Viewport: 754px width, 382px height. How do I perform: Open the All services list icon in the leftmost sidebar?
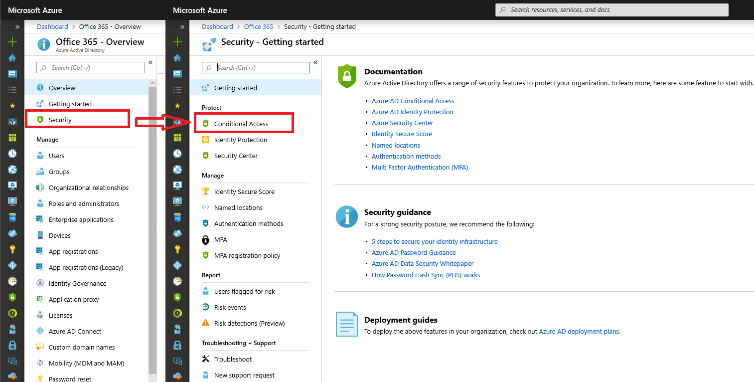coord(12,90)
